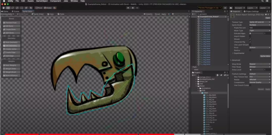Click Revert in Sprite Editor toolbar

tap(157, 14)
